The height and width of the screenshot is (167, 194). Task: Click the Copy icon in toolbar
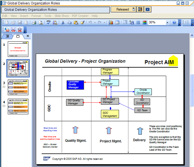pyautogui.click(x=69, y=23)
